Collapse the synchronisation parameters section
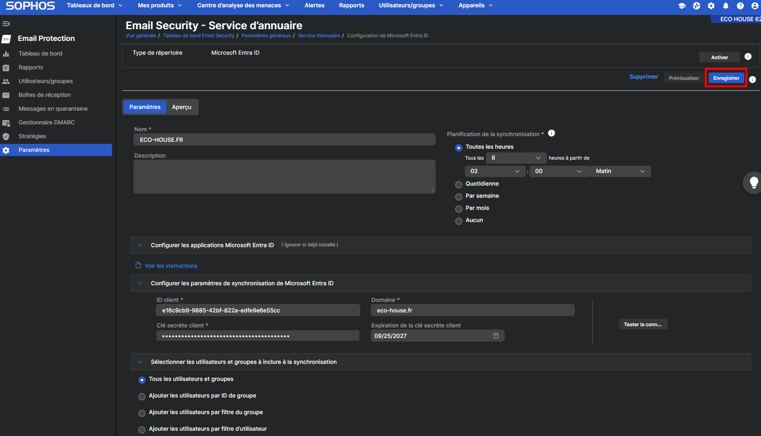This screenshot has height=436, width=761. tap(140, 283)
